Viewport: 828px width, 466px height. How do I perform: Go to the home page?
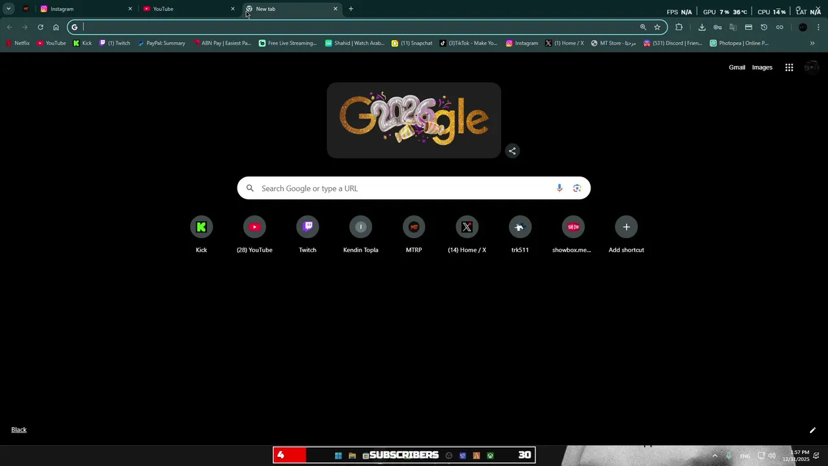(56, 27)
